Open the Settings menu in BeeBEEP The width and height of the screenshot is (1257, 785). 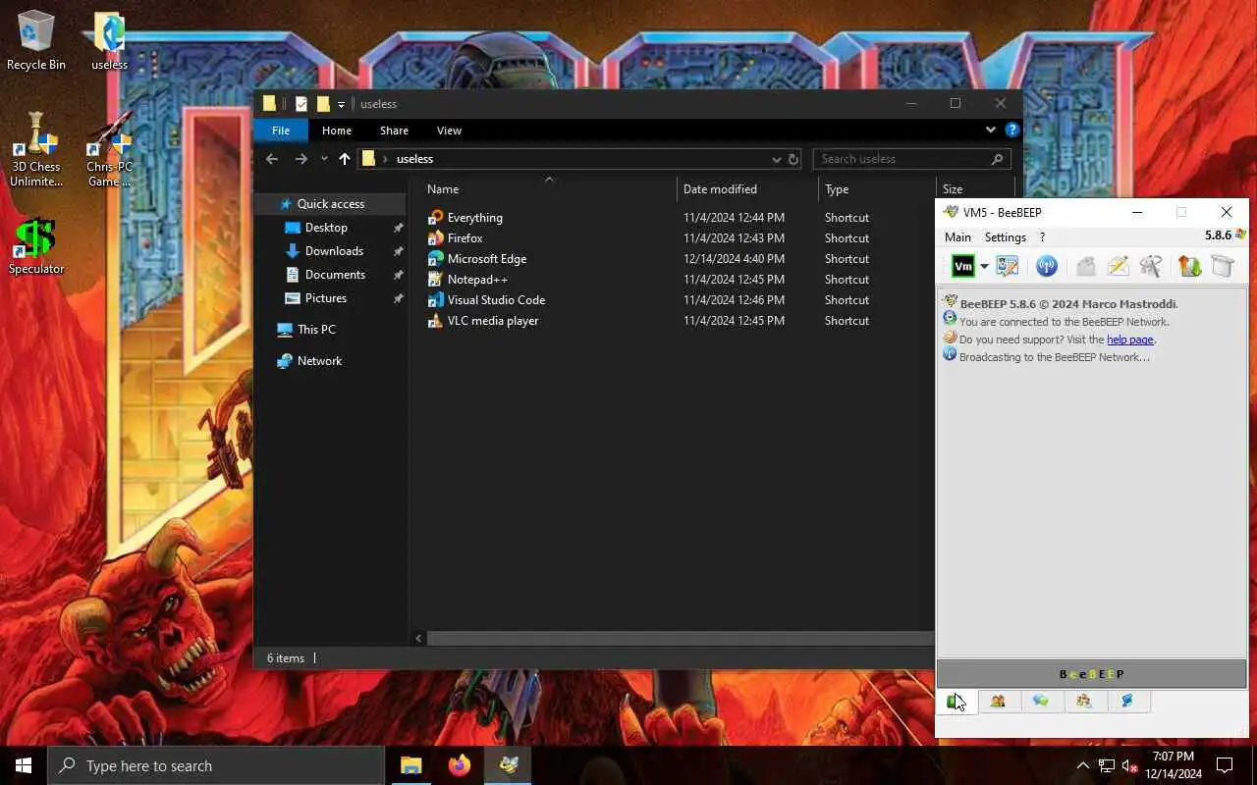click(x=1006, y=237)
